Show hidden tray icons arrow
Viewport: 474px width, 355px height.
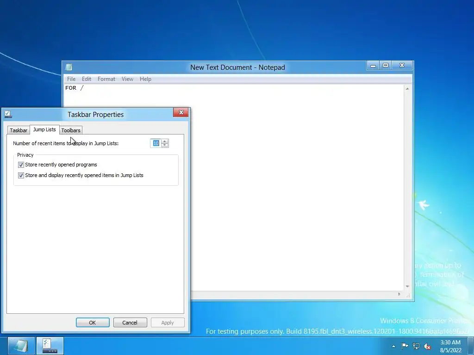click(393, 346)
